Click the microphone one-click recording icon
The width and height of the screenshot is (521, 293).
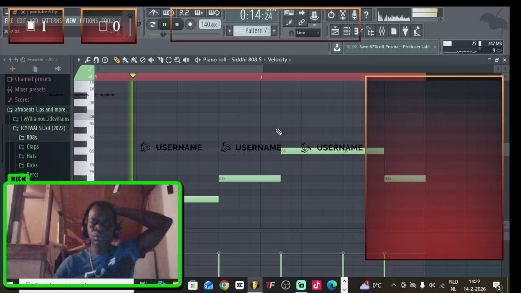pyautogui.click(x=355, y=15)
